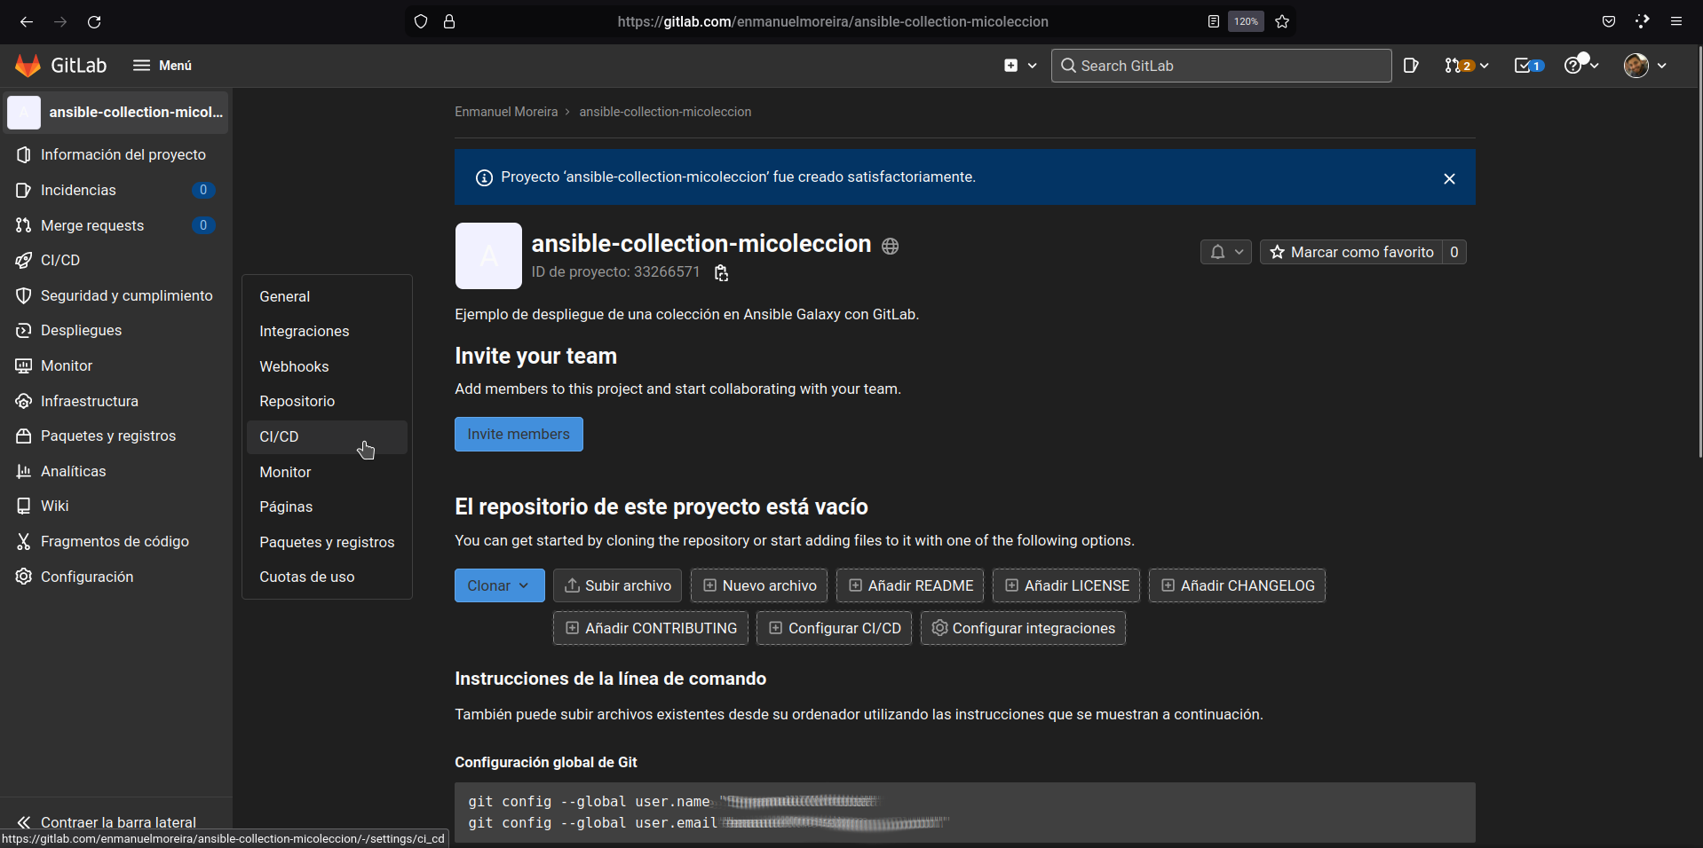
Task: Reload the page with the refresh icon
Action: [x=94, y=21]
